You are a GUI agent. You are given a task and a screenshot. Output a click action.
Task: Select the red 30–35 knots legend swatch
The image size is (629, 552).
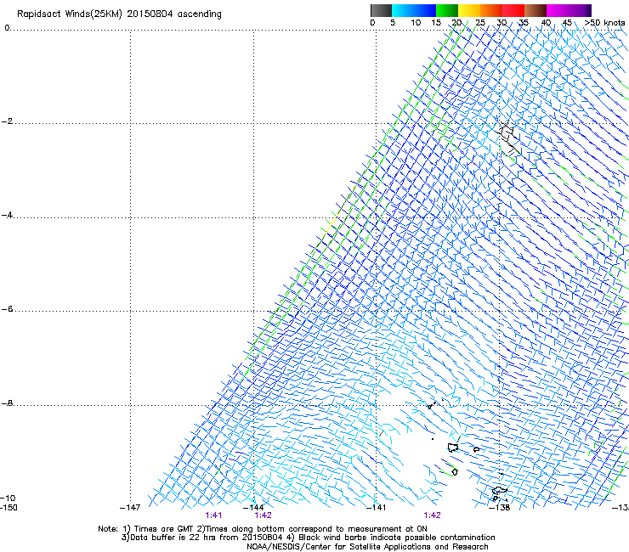click(x=513, y=10)
